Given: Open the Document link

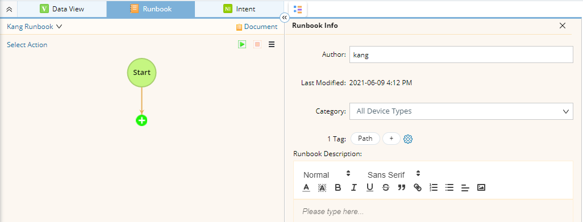Looking at the screenshot, I should click(256, 27).
